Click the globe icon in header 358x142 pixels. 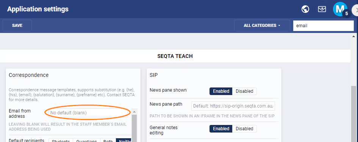point(305,9)
